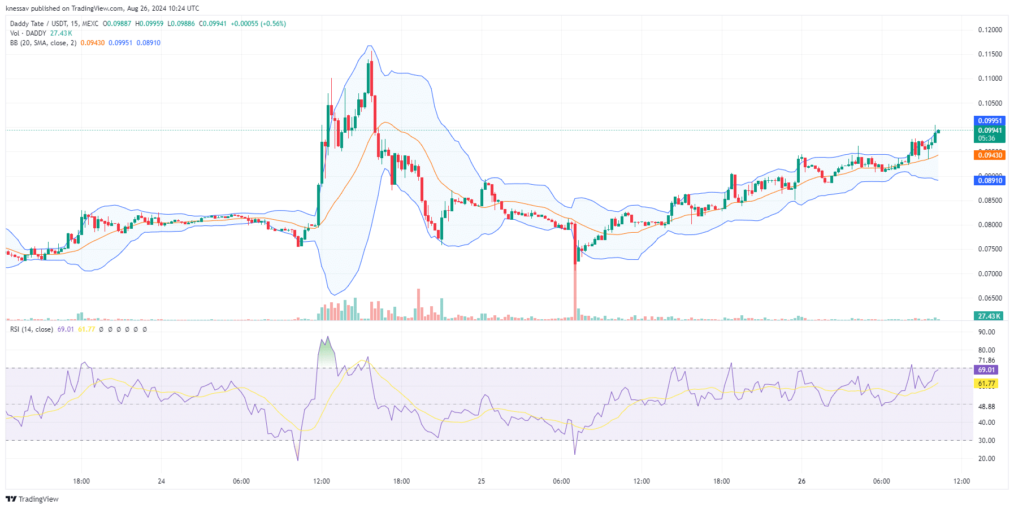
Task: Click the 0.12000 price axis label
Action: [x=990, y=30]
